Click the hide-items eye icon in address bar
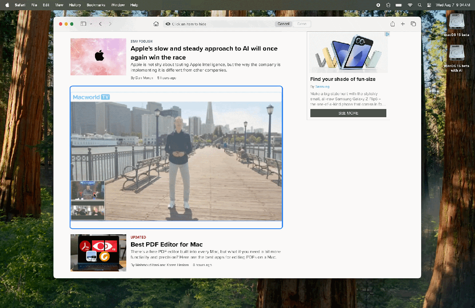 click(x=168, y=24)
